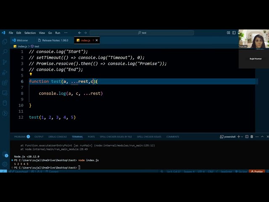Kill terminal with the trash icon
The height and width of the screenshot is (202, 269).
[x=252, y=136]
